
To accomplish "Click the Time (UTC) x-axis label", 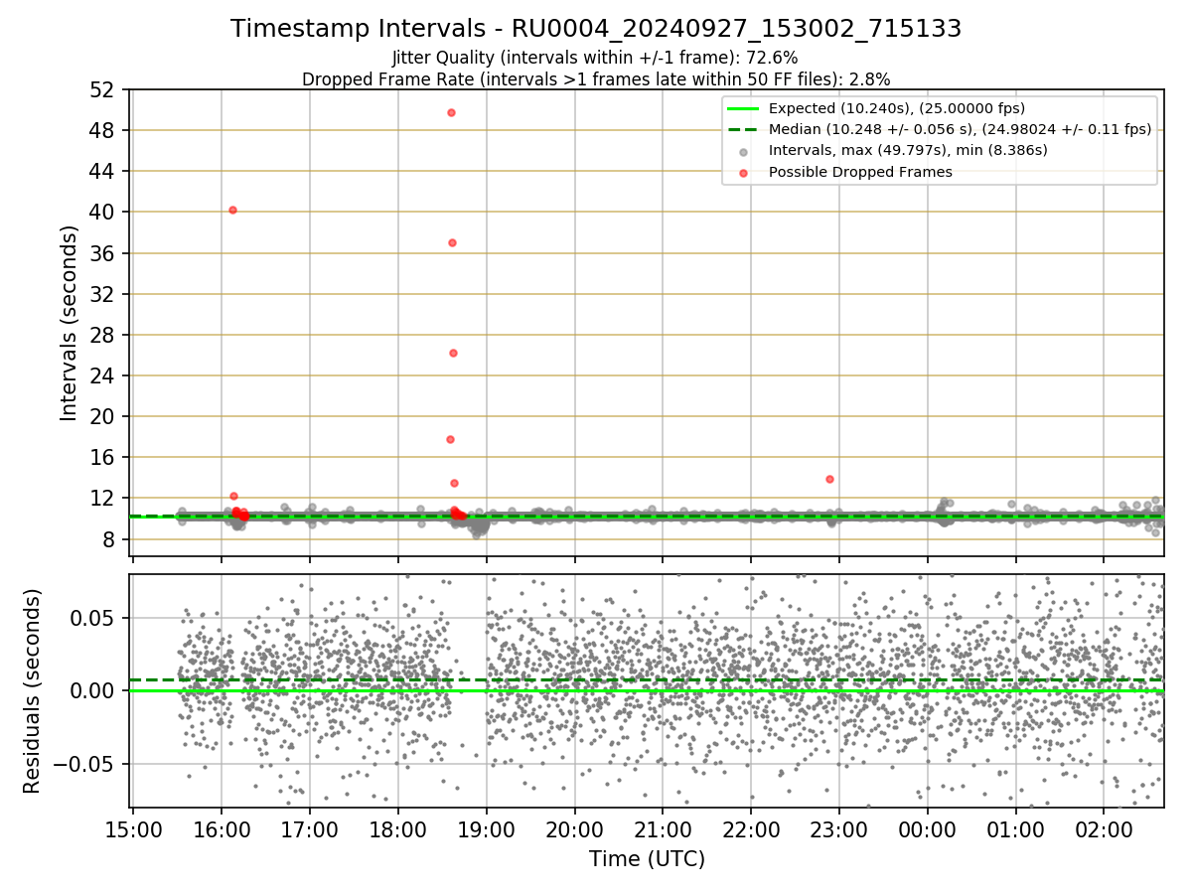I will tap(648, 858).
